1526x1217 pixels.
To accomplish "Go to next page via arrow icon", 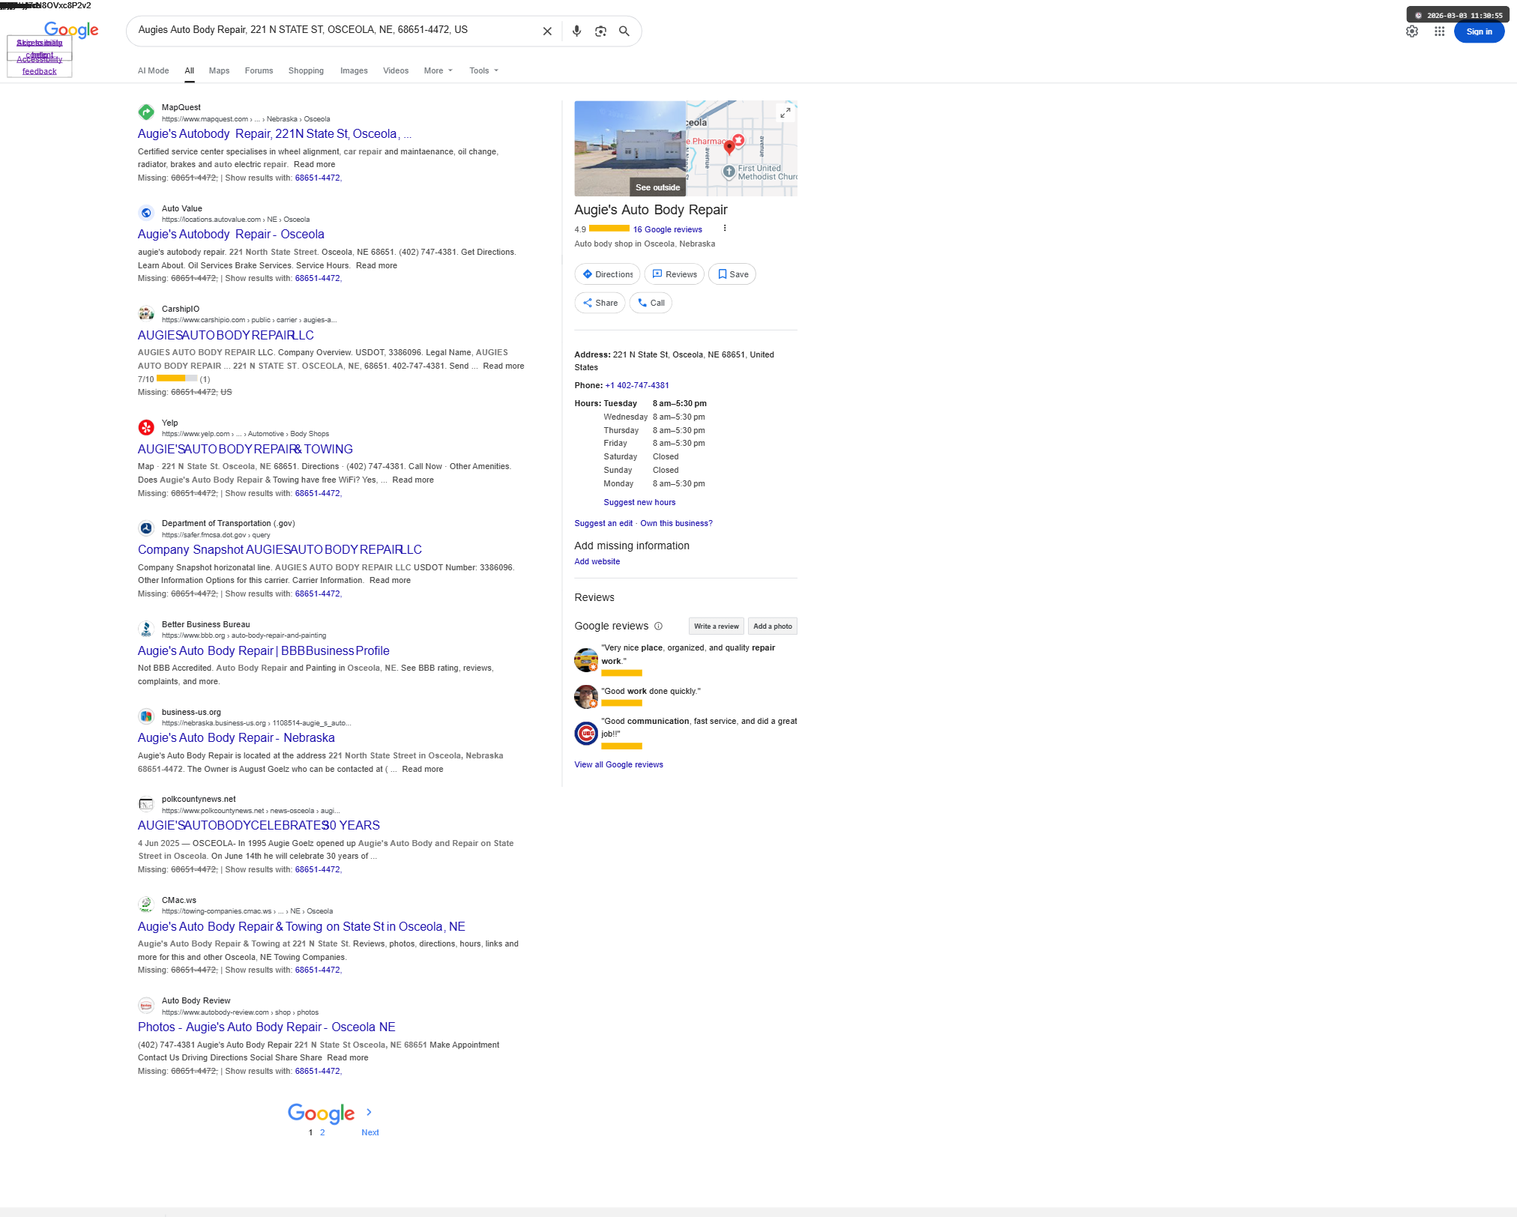I will coord(369,1112).
